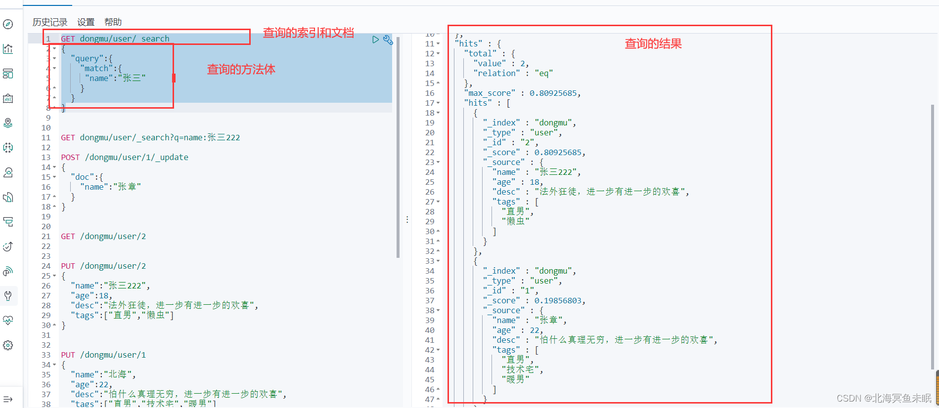The height and width of the screenshot is (408, 939).
Task: Click the "name":"北海" line in editor
Action: click(103, 374)
